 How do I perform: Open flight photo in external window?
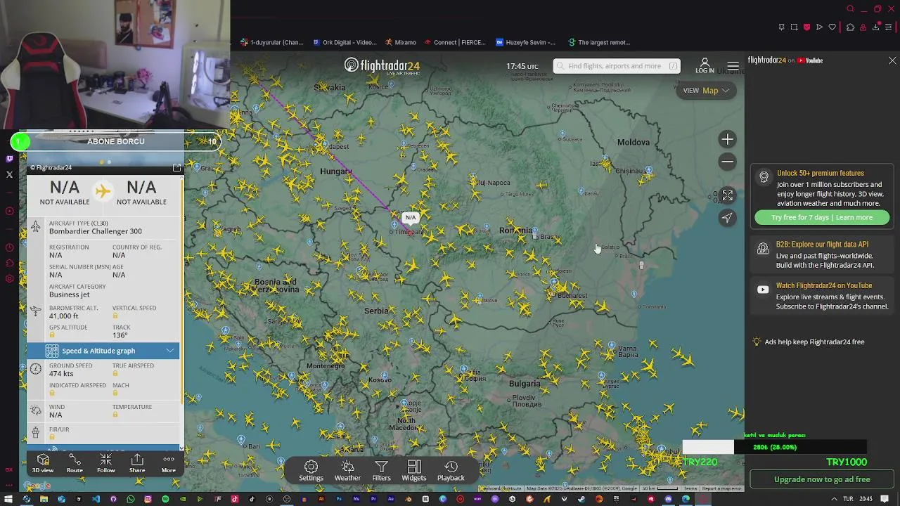[x=176, y=168]
